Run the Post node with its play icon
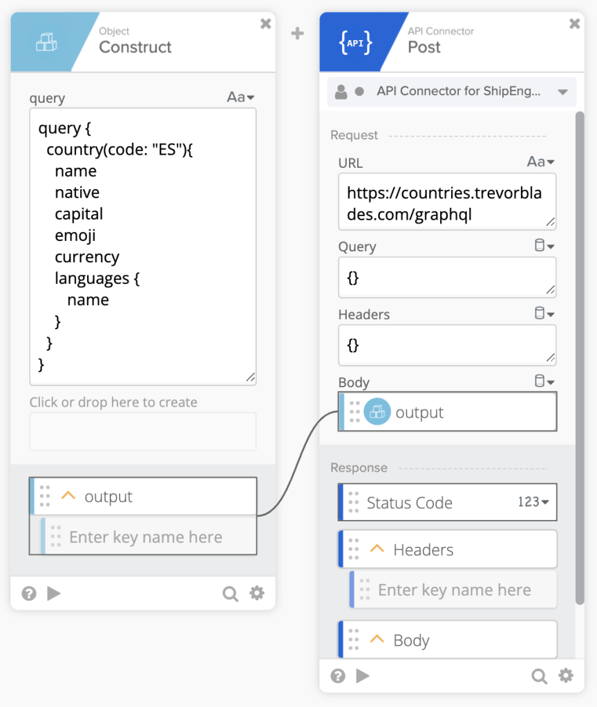 click(x=363, y=676)
